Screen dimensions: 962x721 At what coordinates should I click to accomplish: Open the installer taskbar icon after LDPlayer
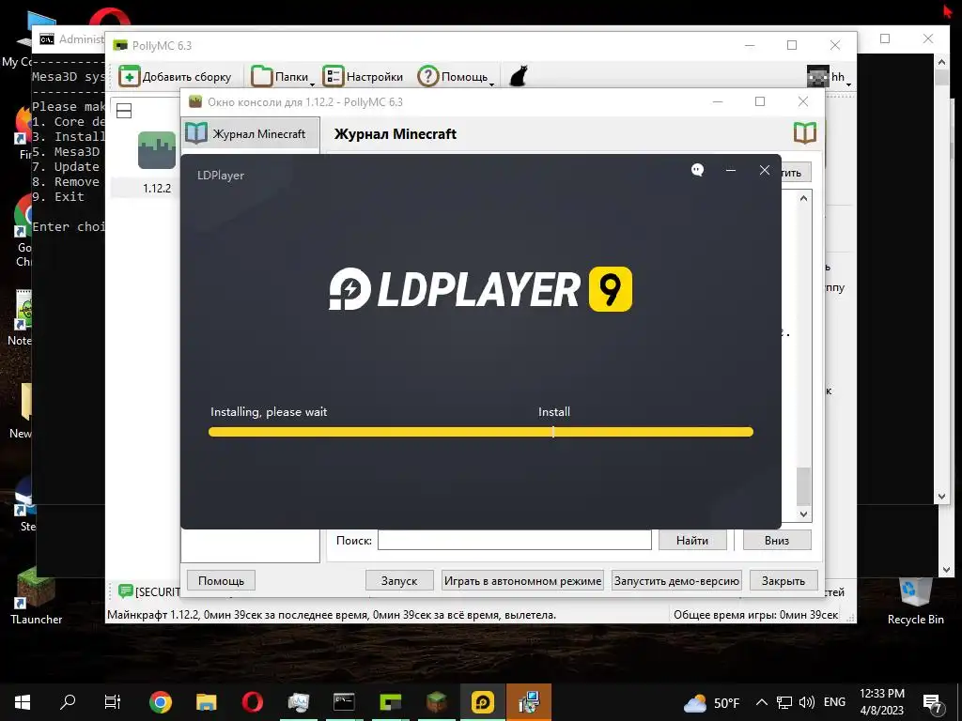[x=528, y=702]
